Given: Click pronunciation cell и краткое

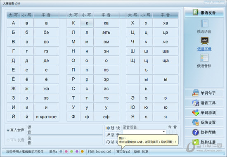Looking at the screenshot, I should [46, 117].
